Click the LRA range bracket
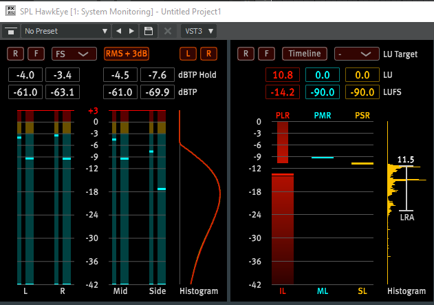Viewport: 434px width, 305px height. [x=406, y=189]
